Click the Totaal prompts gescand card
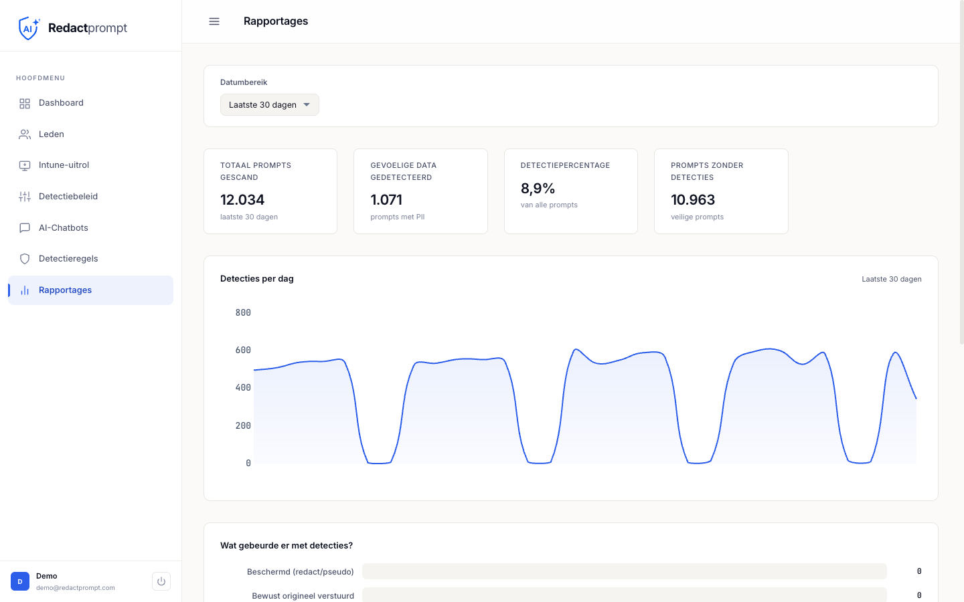Viewport: 964px width, 602px height. [x=270, y=191]
